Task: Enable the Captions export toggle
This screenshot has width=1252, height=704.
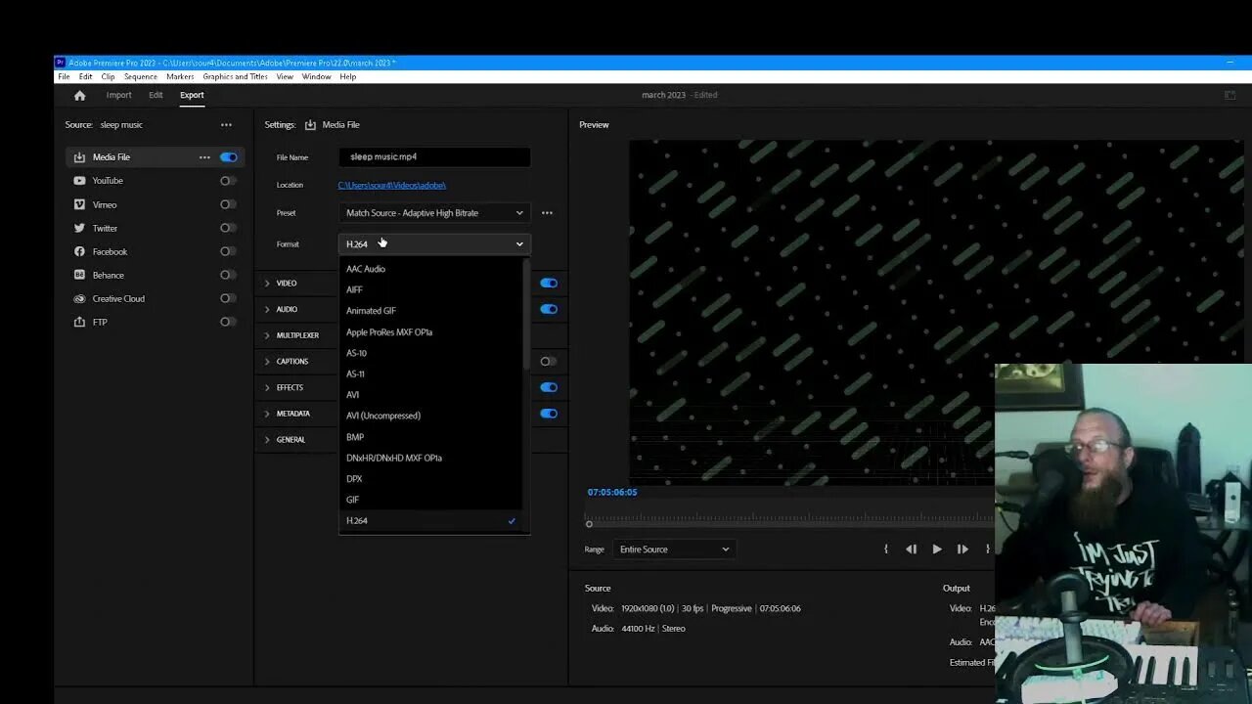Action: (549, 362)
